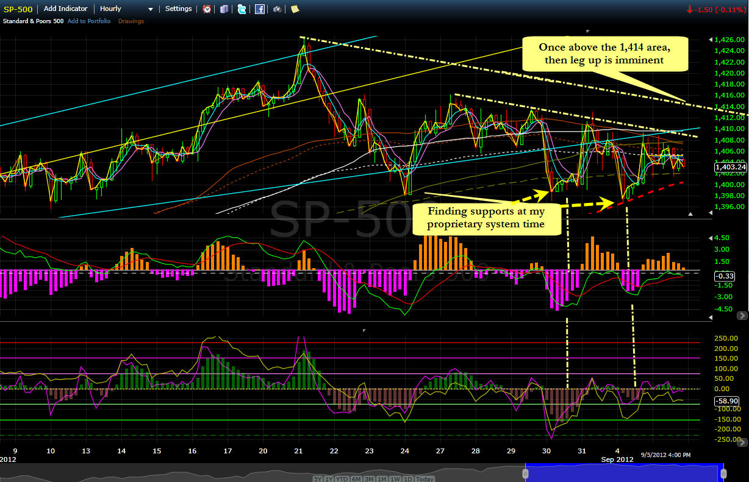Viewport: 749px width, 482px height.
Task: Select the YTD range button
Action: point(342,479)
